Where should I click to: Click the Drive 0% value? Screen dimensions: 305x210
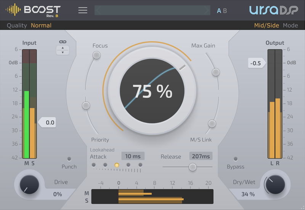point(58,194)
